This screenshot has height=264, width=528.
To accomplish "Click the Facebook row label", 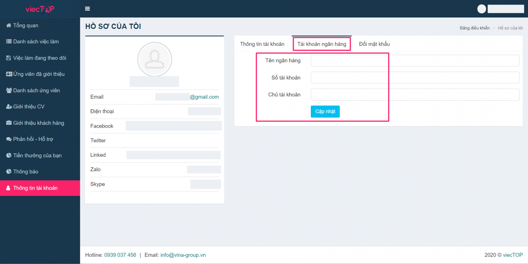I will (x=102, y=126).
